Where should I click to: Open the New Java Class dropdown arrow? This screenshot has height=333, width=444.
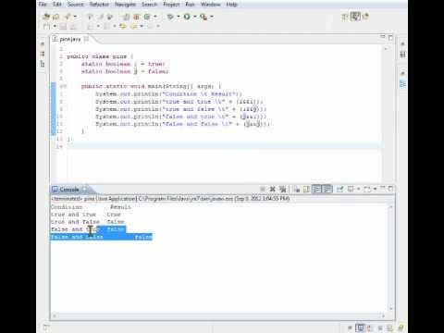click(x=155, y=17)
